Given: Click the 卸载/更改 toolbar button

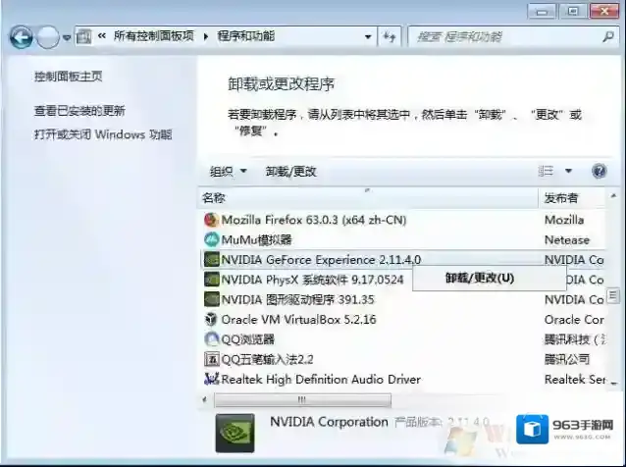Looking at the screenshot, I should click(291, 171).
